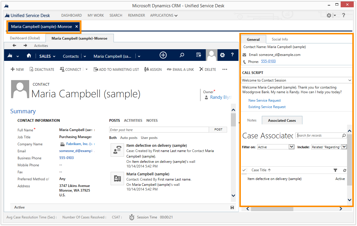Open the grid filter icon near Case Title
This screenshot has height=226, width=357.
pyautogui.click(x=335, y=170)
